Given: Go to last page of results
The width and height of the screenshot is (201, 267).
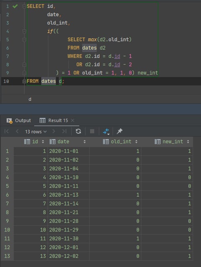Looking at the screenshot, I should click(64, 131).
